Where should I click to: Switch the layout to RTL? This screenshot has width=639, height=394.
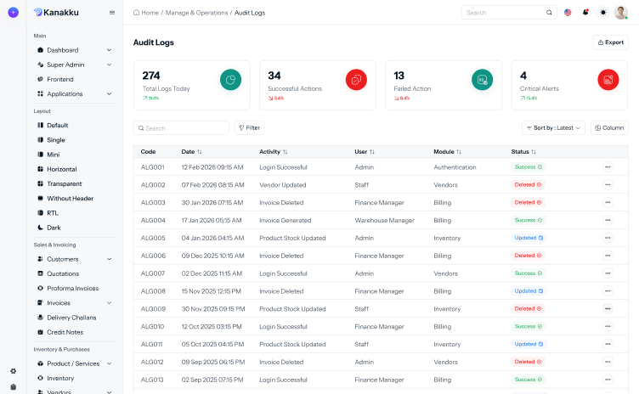point(53,213)
